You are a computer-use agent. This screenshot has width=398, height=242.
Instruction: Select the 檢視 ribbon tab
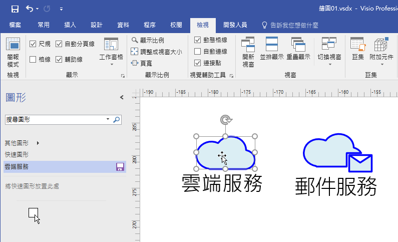(x=203, y=25)
